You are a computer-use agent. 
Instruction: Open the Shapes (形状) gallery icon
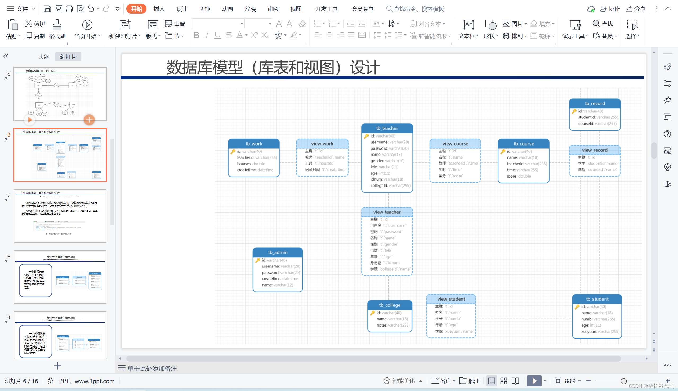point(490,25)
